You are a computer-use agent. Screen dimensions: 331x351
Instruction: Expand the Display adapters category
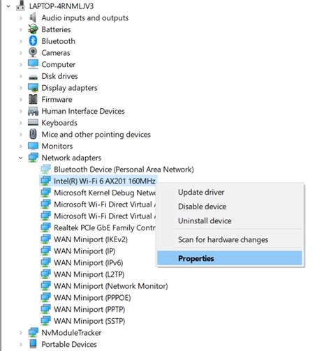point(20,88)
